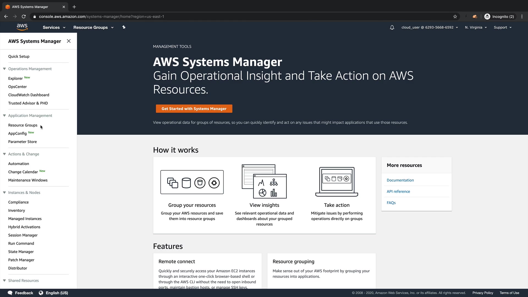Open the Services dropdown menu
The width and height of the screenshot is (528, 297).
(x=54, y=28)
